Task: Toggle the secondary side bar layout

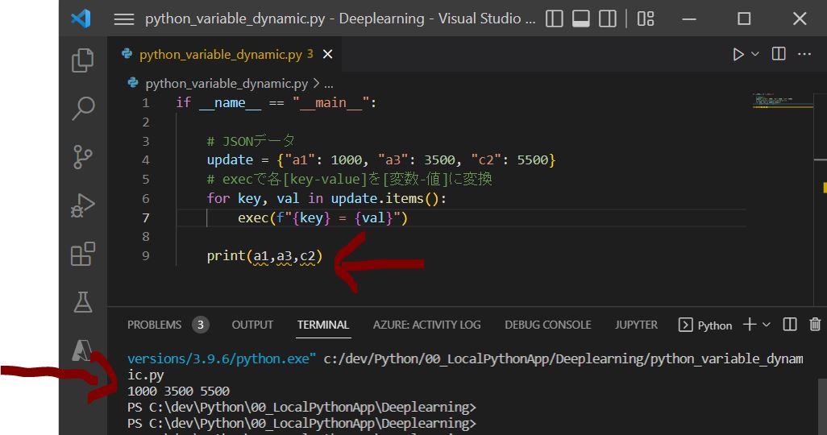Action: click(x=609, y=19)
